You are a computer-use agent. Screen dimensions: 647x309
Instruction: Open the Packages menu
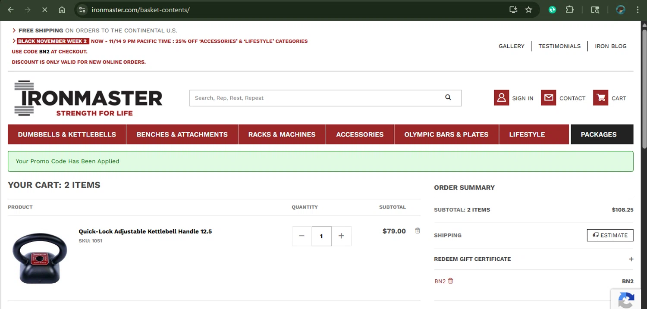(x=602, y=134)
